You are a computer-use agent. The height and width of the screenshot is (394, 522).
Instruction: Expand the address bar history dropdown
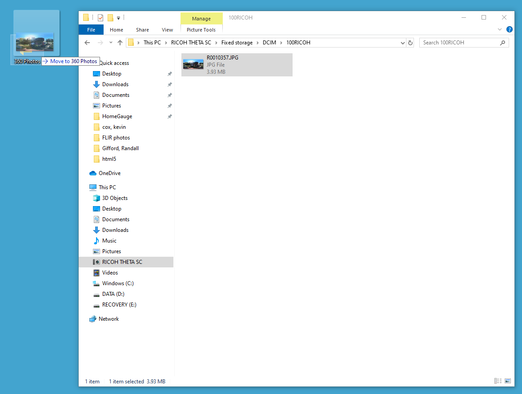tap(402, 43)
